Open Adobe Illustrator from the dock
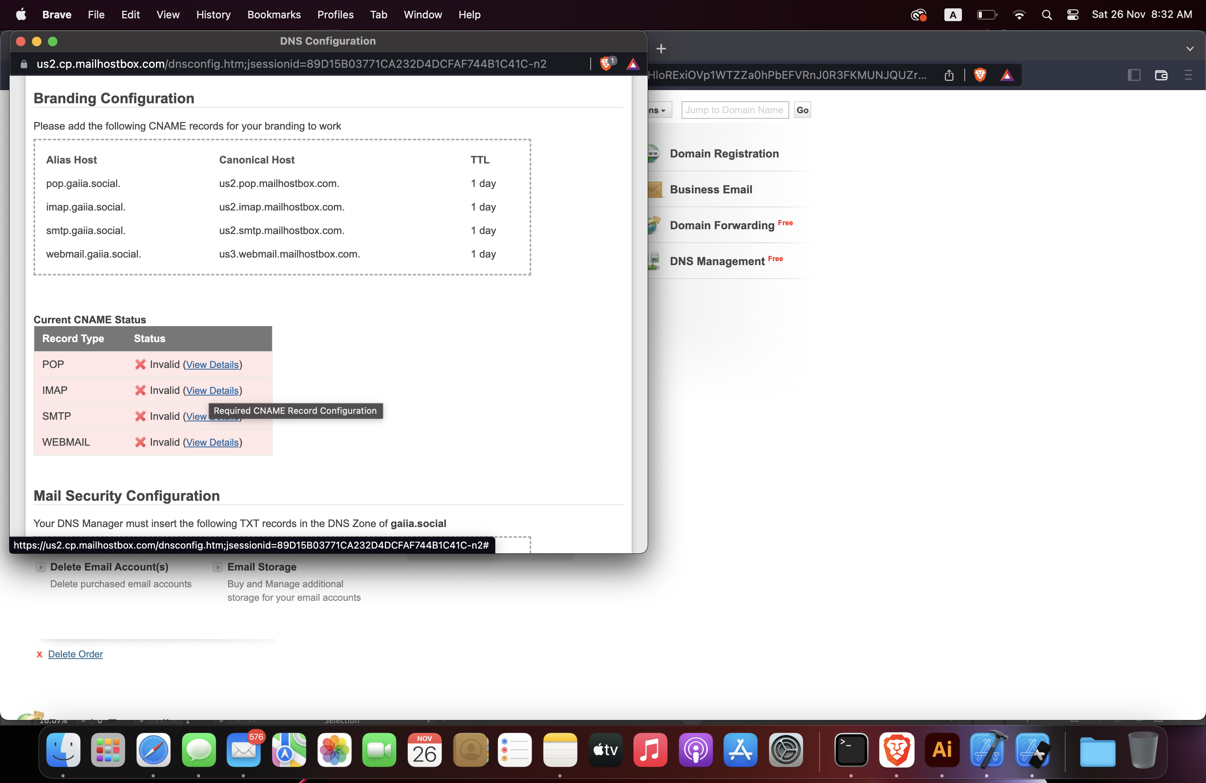This screenshot has height=783, width=1206. 942,750
